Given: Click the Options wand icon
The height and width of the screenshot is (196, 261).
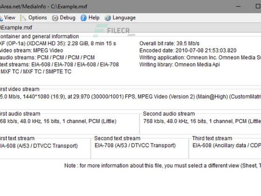Looking at the screenshot, I should click(x=23, y=18).
